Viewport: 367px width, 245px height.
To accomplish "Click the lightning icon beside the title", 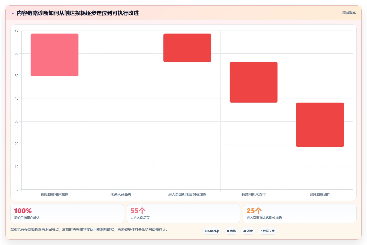I will pos(12,13).
